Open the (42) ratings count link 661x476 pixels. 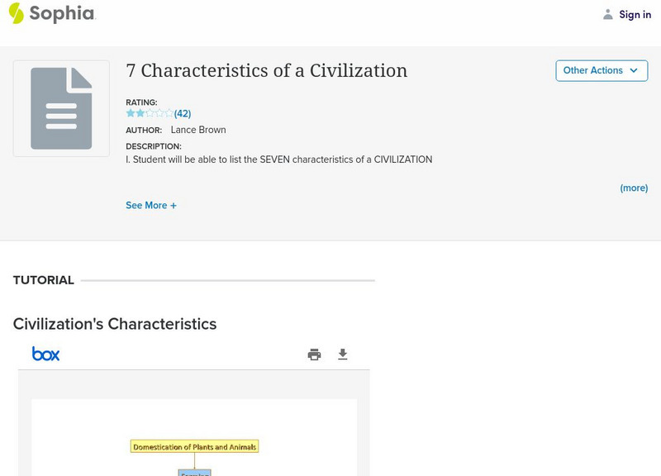183,114
